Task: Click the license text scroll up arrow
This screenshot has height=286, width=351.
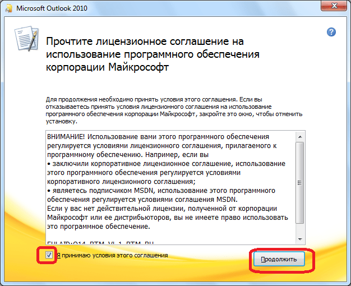Action: coord(300,137)
